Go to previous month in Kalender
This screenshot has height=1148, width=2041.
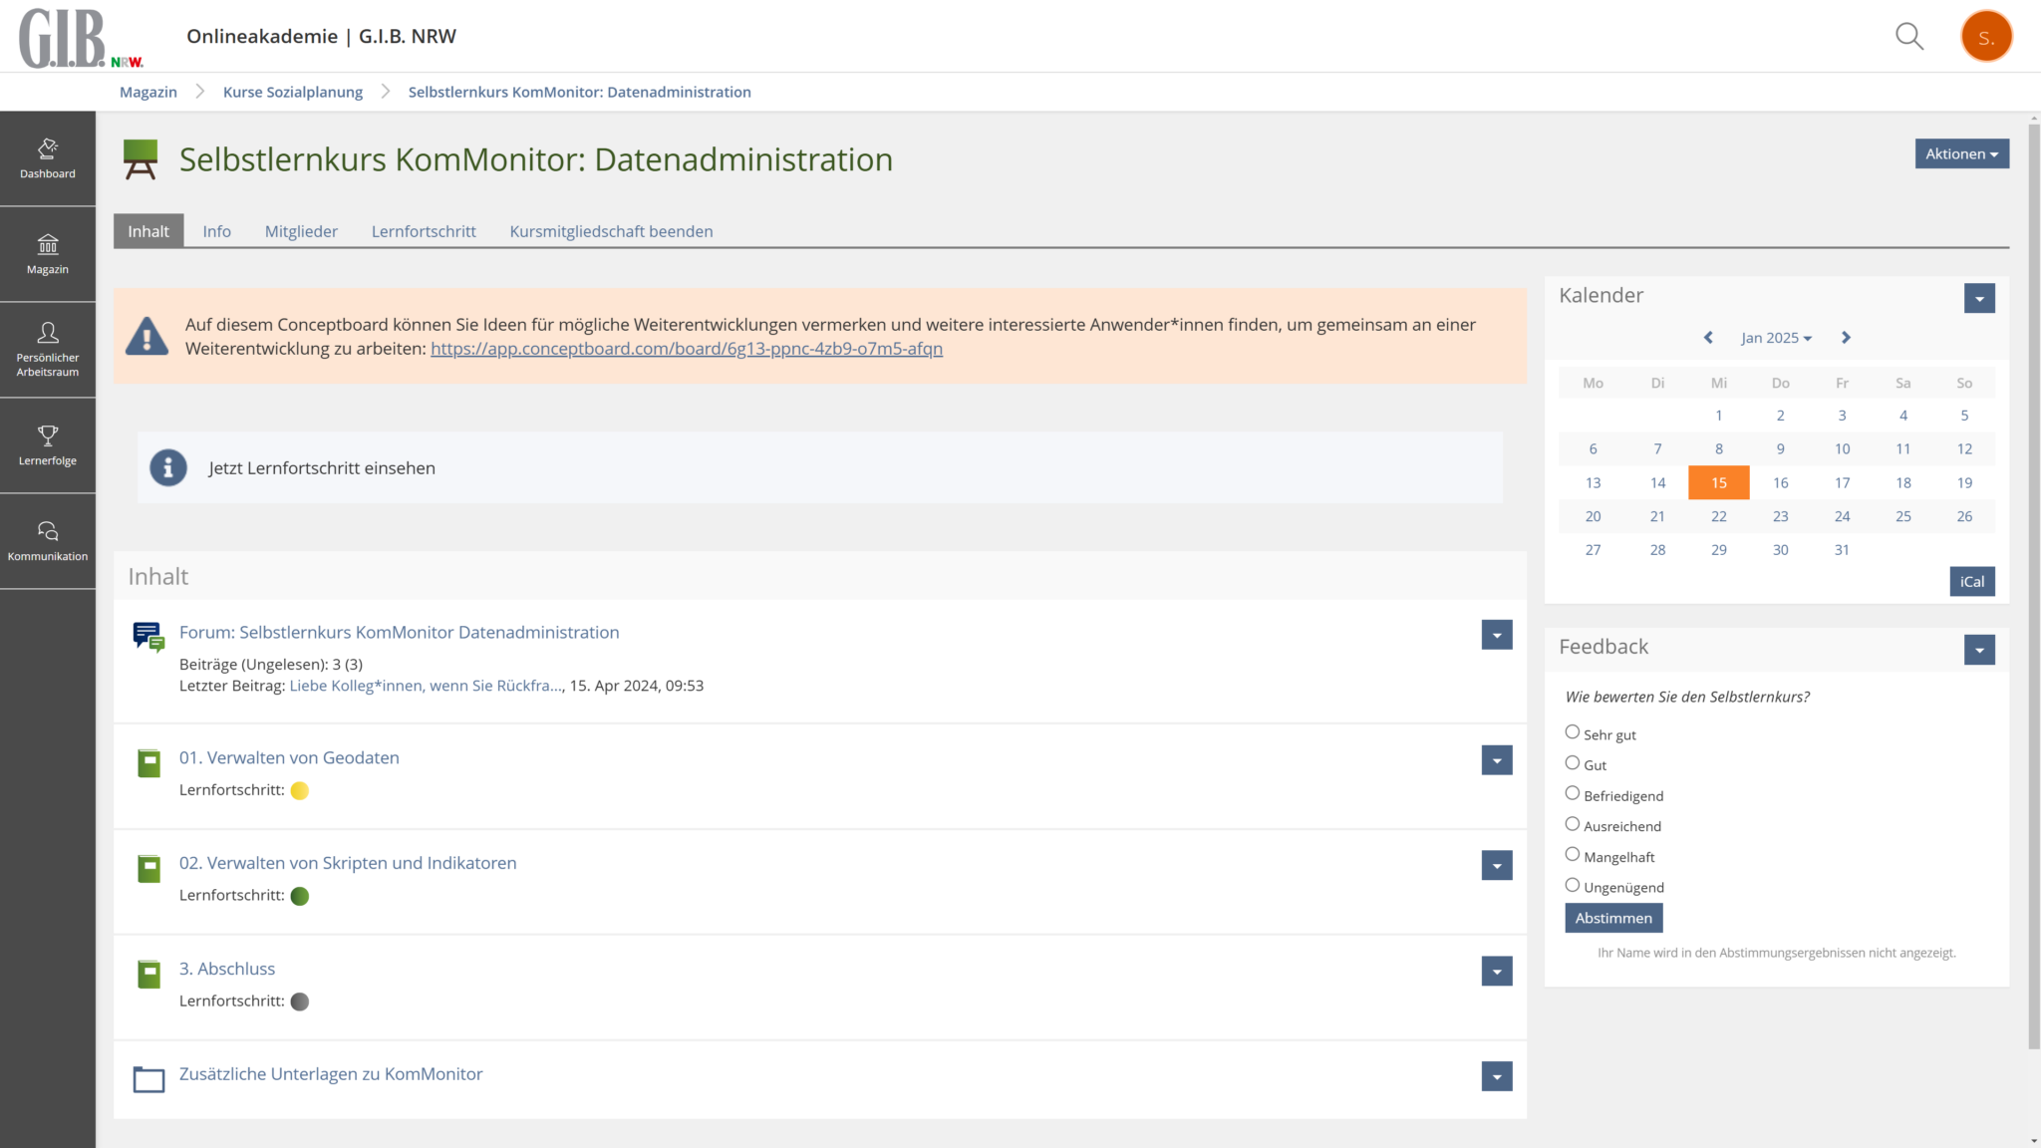pyautogui.click(x=1708, y=338)
